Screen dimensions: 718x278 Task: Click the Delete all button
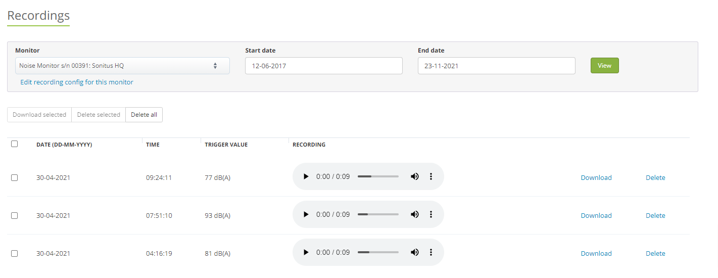144,115
